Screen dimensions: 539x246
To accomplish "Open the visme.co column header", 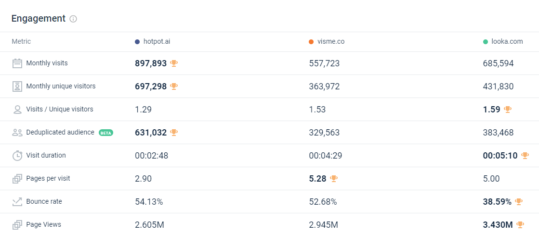I will tap(331, 42).
